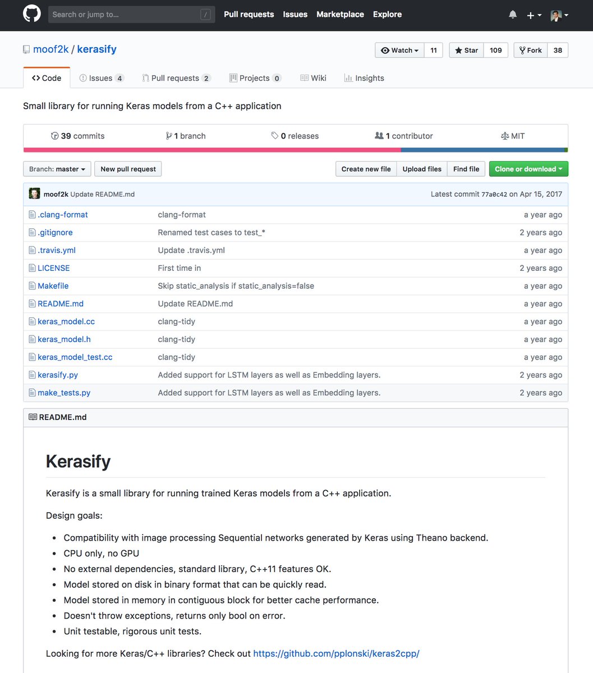Switch to repository Issues tab
Viewport: 593px width, 673px height.
102,78
